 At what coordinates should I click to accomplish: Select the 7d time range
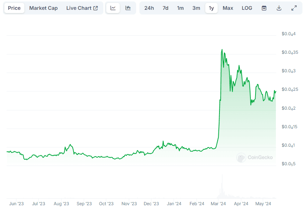coord(165,8)
